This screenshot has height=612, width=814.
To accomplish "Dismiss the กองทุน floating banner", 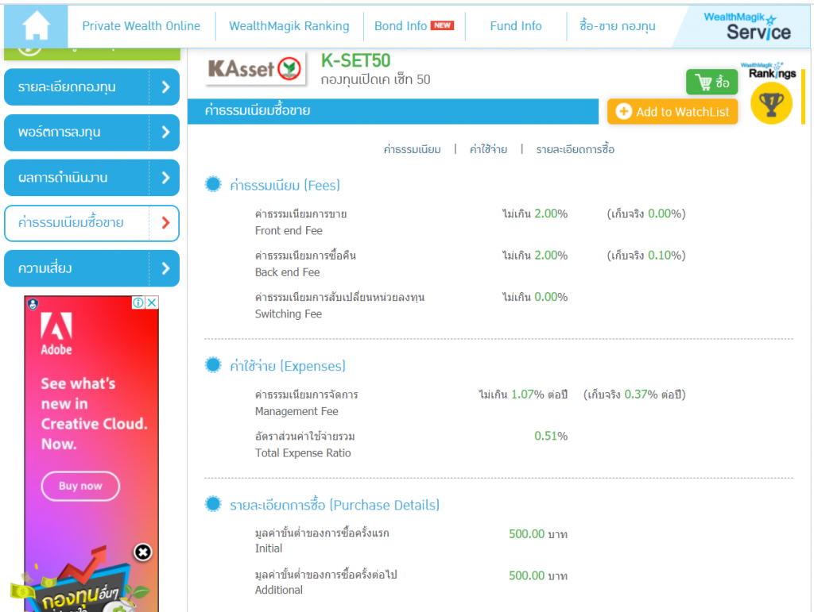I will click(x=143, y=552).
